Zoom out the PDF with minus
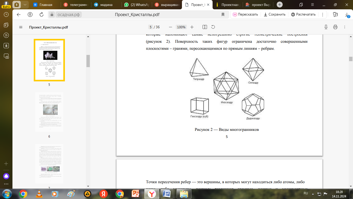 tap(171, 27)
